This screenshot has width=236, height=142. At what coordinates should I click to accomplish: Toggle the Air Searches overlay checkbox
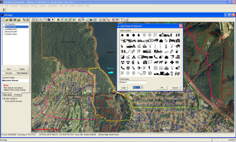4,24
